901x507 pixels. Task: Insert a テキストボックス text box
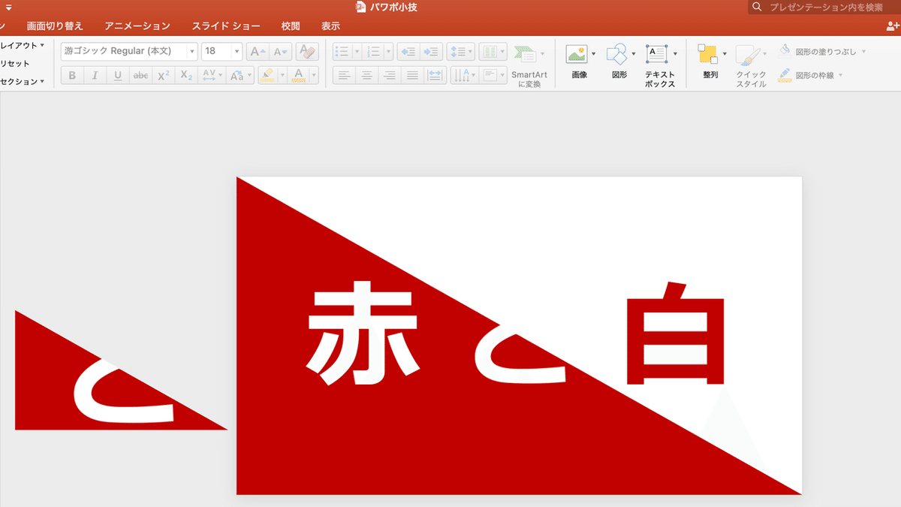pyautogui.click(x=660, y=65)
